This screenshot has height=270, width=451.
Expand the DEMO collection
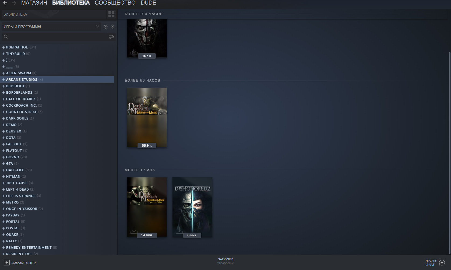pyautogui.click(x=3, y=125)
